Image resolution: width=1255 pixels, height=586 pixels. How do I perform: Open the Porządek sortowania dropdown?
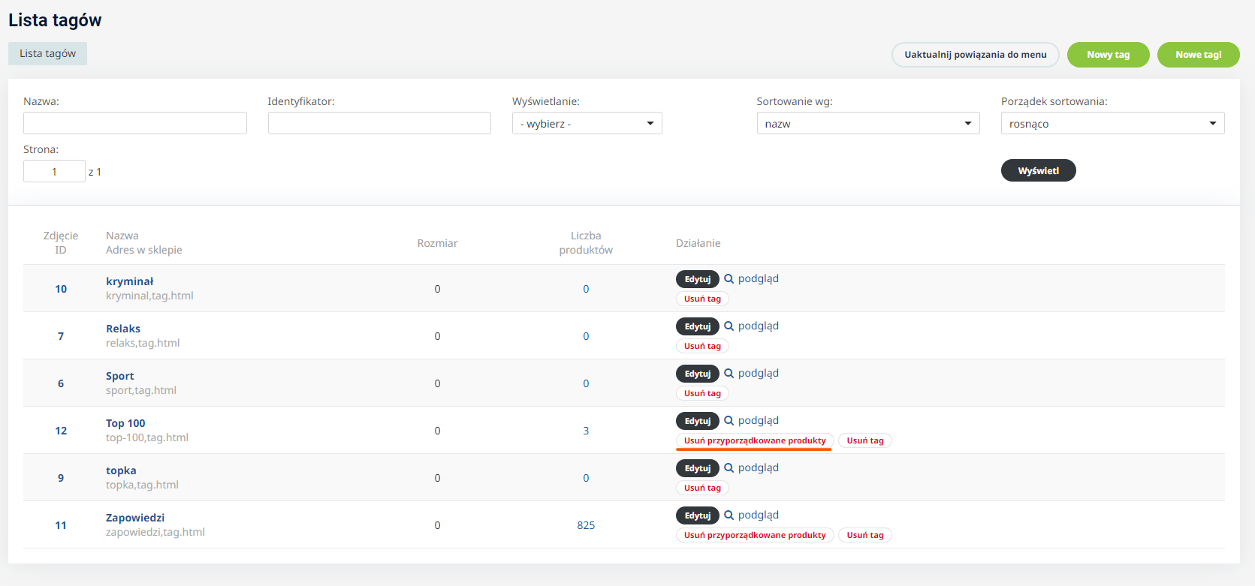(1112, 124)
